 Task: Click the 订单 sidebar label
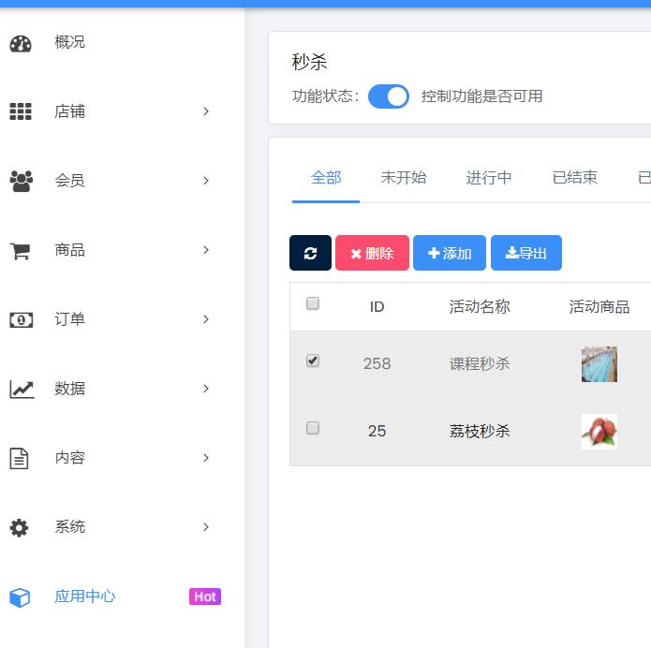69,319
